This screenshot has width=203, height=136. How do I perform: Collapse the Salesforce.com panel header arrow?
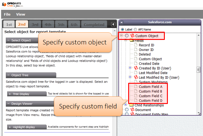click(x=121, y=22)
